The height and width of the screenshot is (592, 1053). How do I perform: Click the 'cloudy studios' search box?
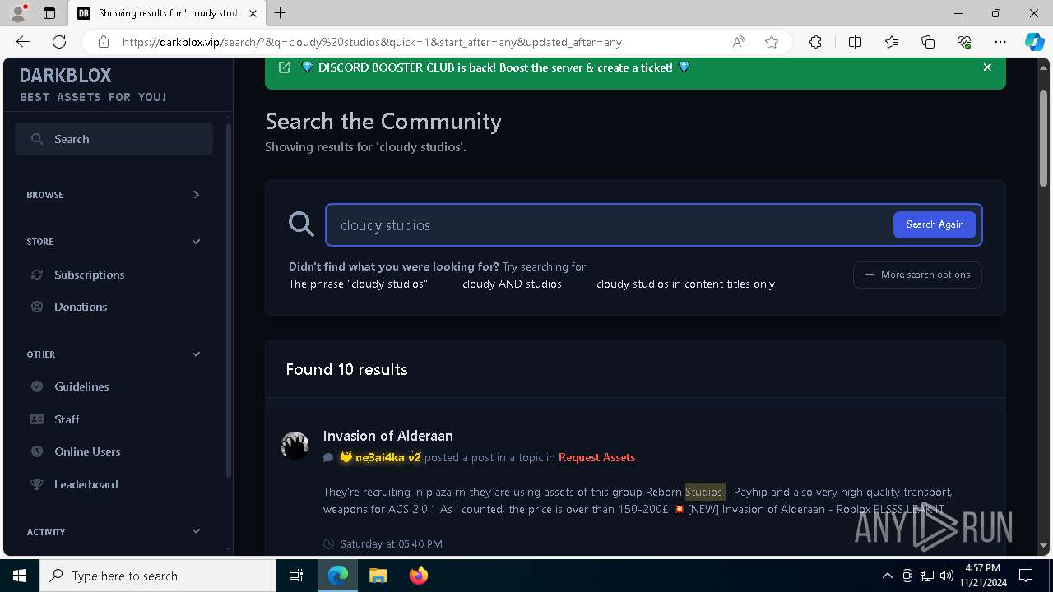[609, 225]
